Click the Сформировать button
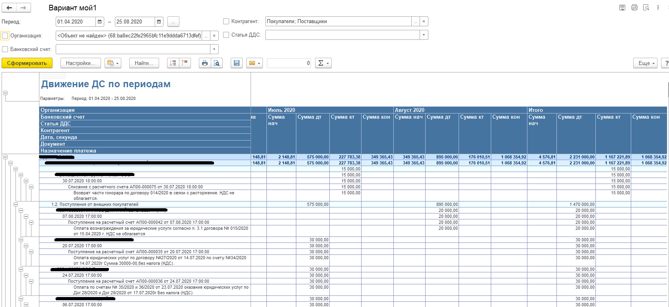The width and height of the screenshot is (669, 307). (x=27, y=63)
